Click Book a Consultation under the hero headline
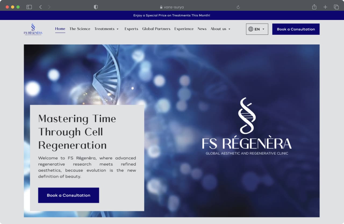Image resolution: width=344 pixels, height=224 pixels. pyautogui.click(x=69, y=195)
